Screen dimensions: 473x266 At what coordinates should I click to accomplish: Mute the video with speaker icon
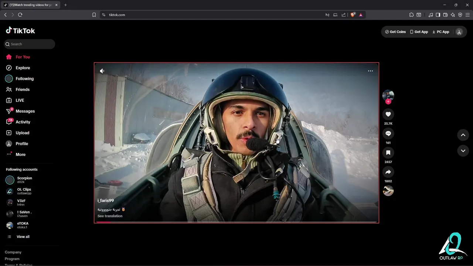(x=102, y=71)
